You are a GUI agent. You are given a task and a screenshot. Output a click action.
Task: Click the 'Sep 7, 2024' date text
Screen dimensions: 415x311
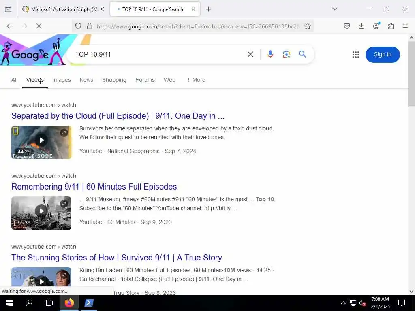[180, 151]
